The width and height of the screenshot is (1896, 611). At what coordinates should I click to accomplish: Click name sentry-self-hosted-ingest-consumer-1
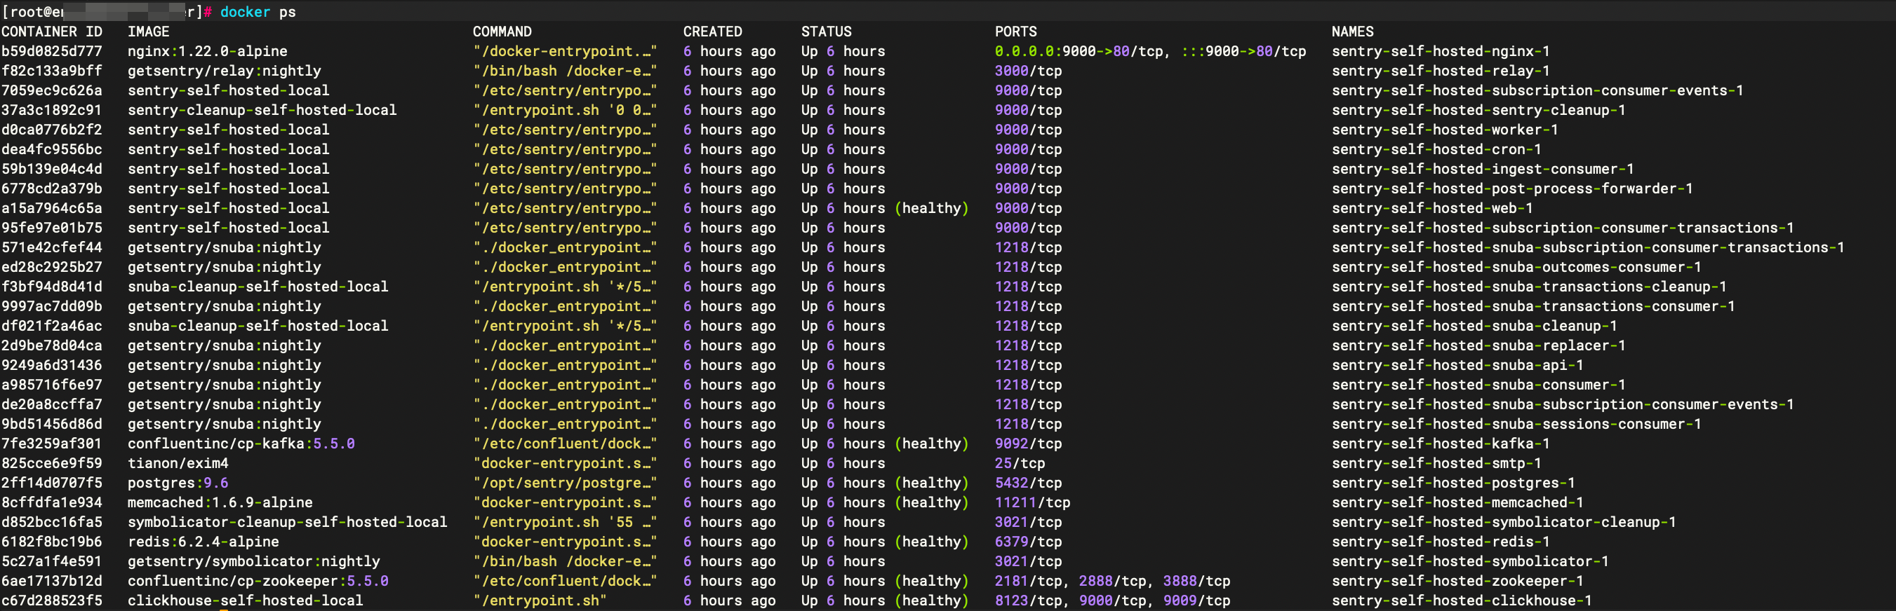[x=1483, y=169]
